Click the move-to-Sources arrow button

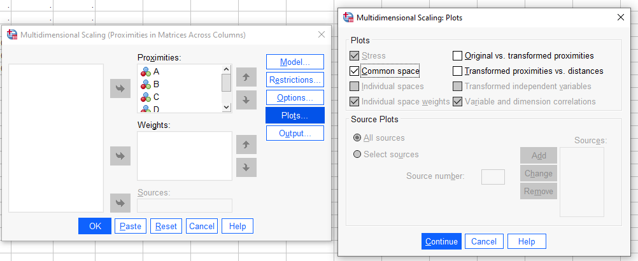pos(120,202)
